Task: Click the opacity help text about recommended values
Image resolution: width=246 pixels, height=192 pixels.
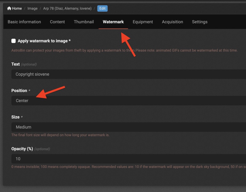Action: [x=129, y=167]
